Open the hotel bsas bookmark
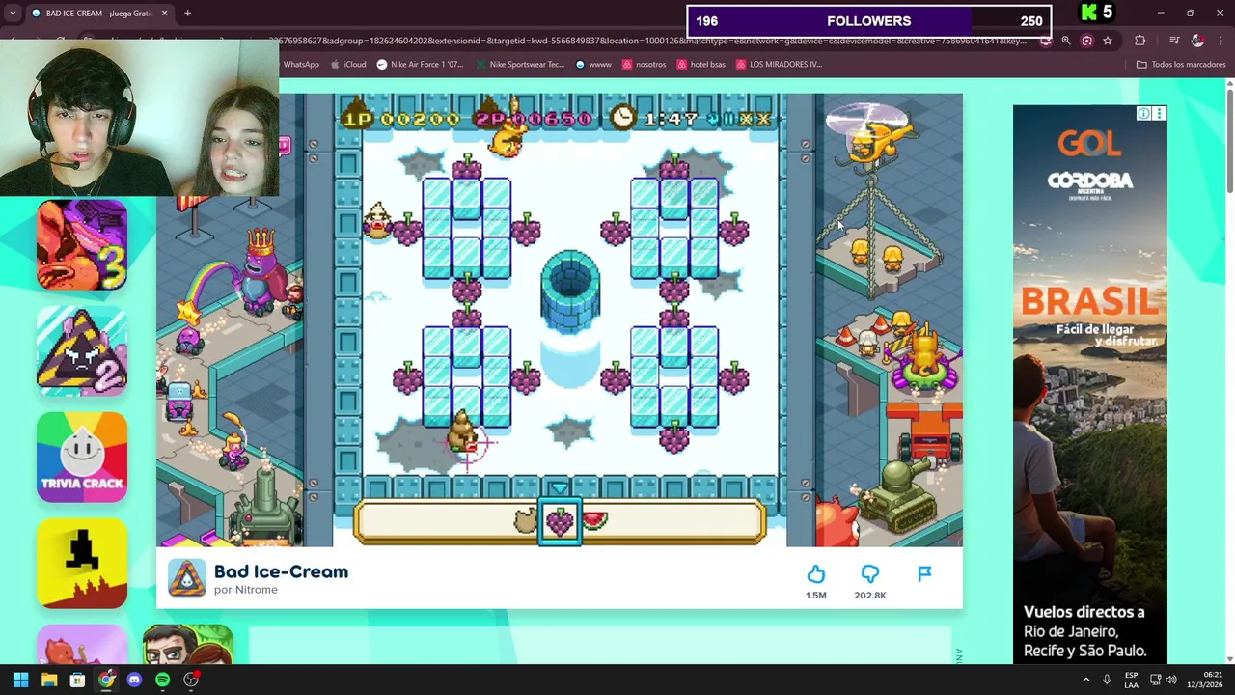This screenshot has width=1235, height=695. coord(700,65)
